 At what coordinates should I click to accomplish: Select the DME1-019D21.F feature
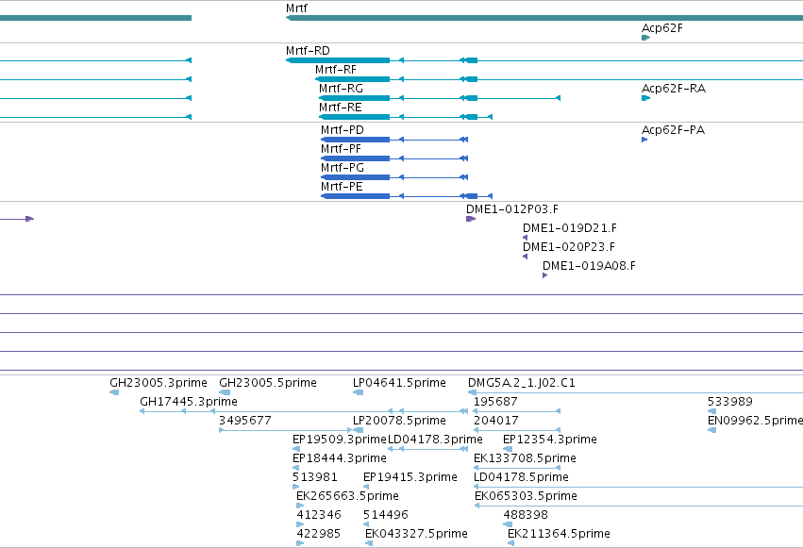point(570,228)
